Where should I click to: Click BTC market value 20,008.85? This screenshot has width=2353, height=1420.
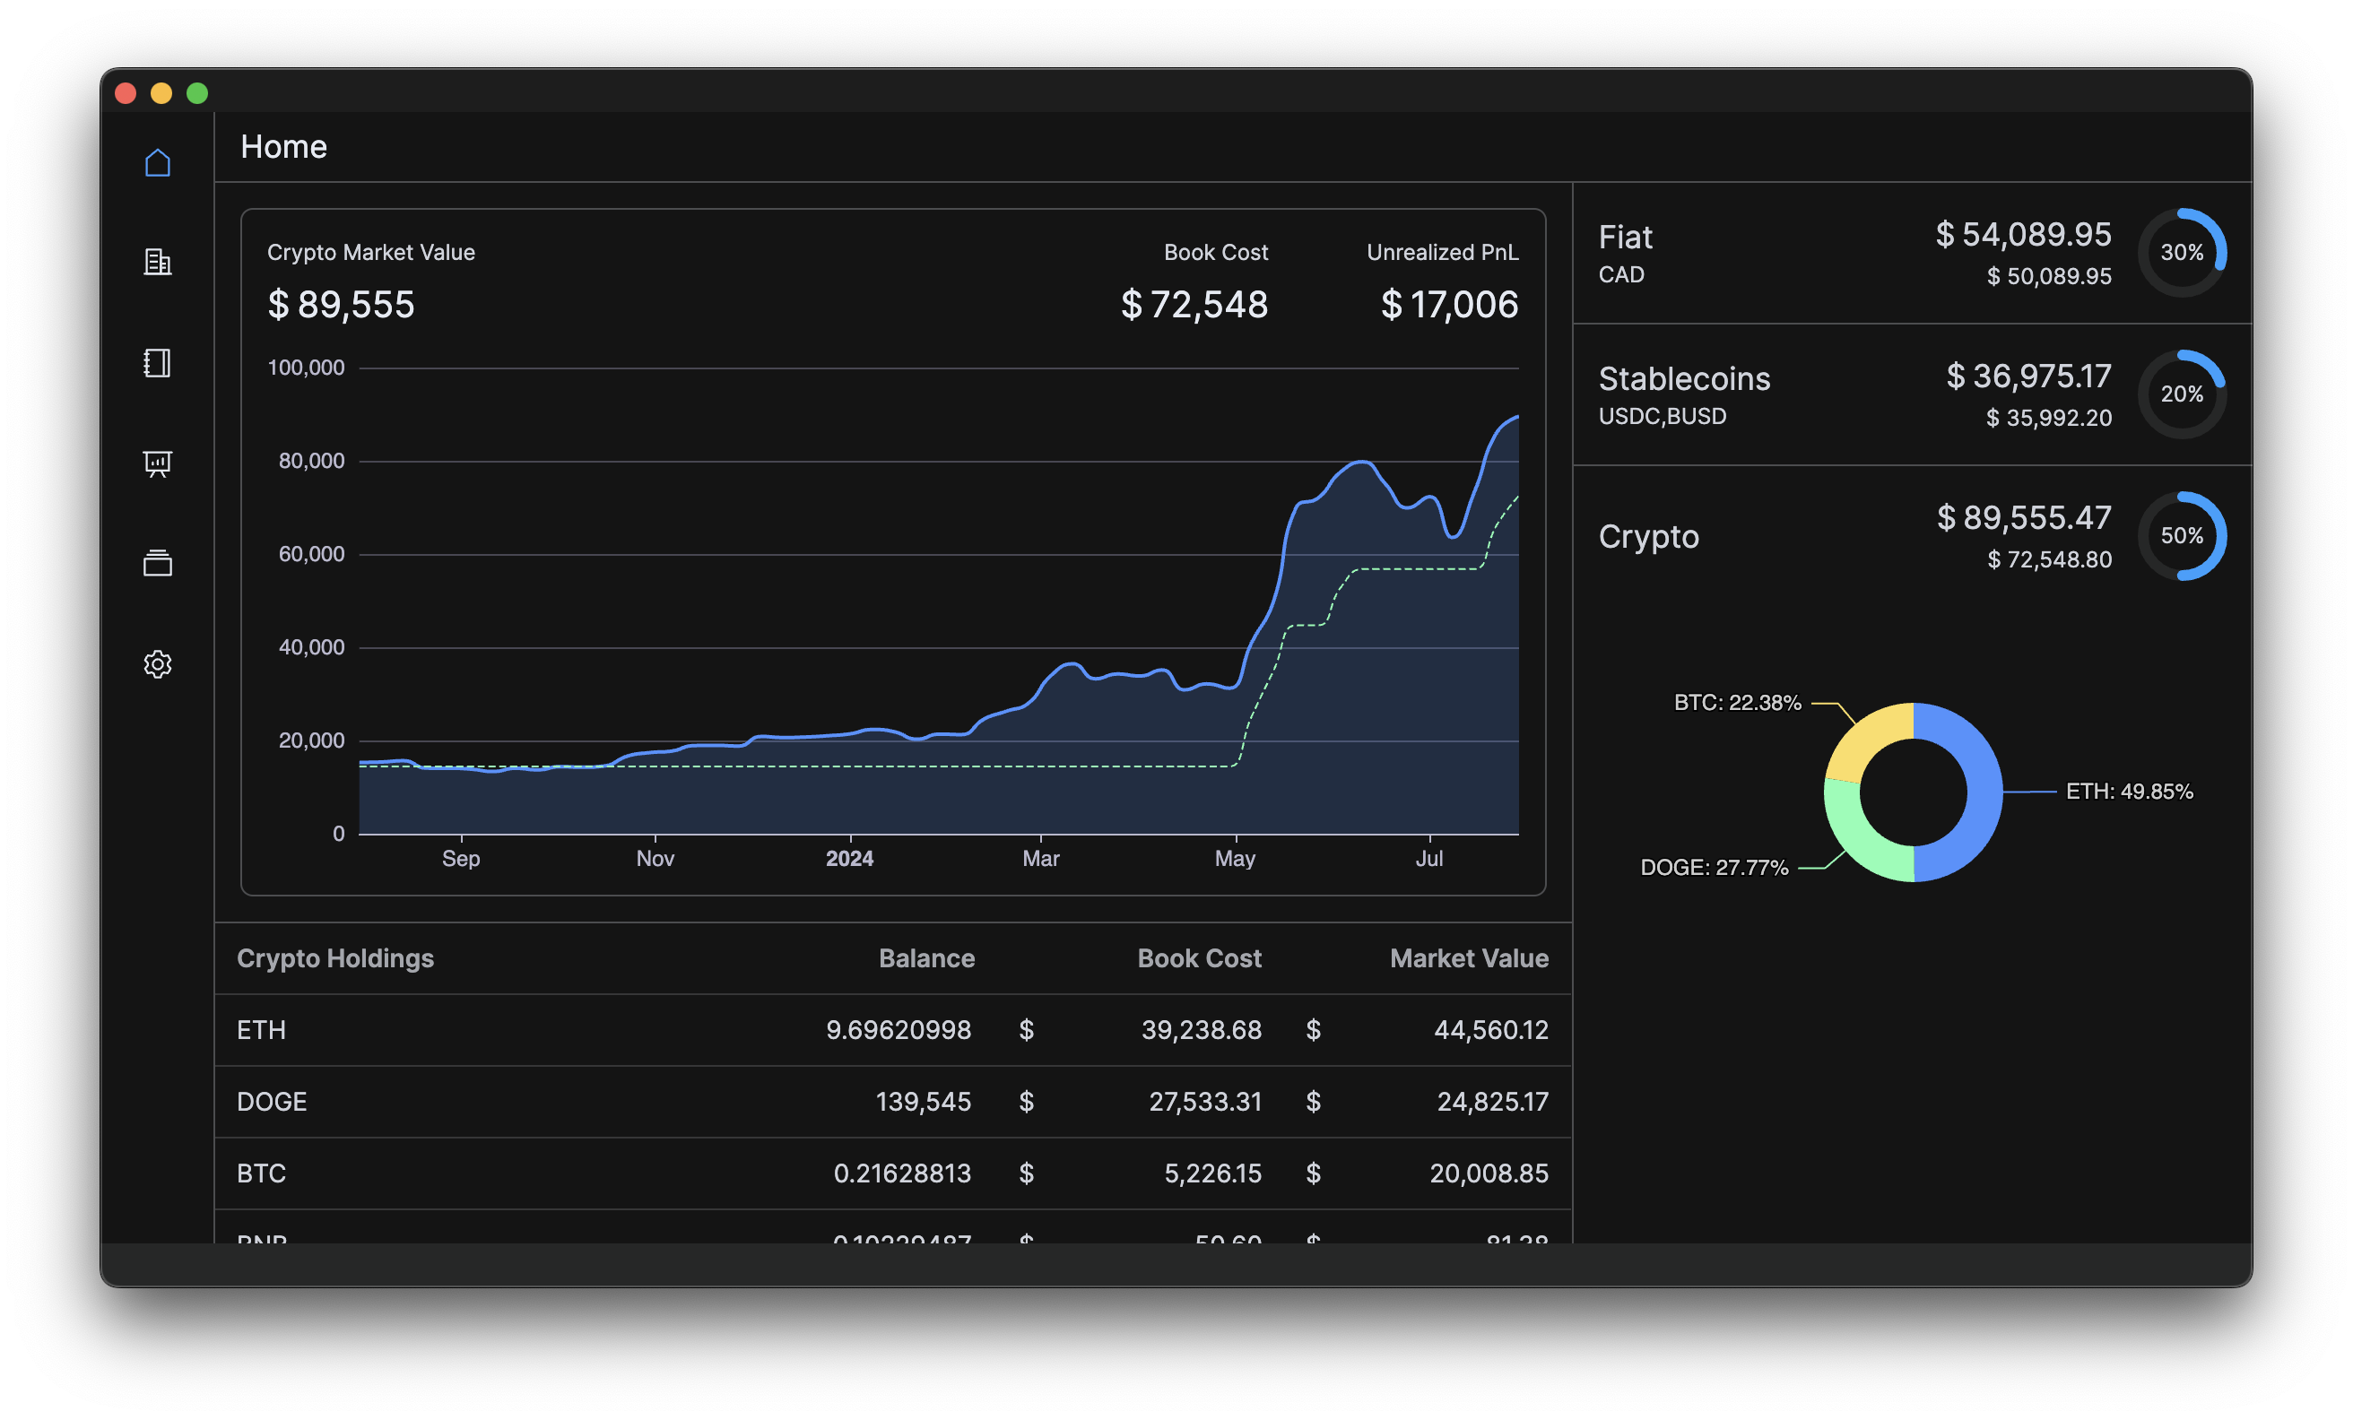1489,1173
